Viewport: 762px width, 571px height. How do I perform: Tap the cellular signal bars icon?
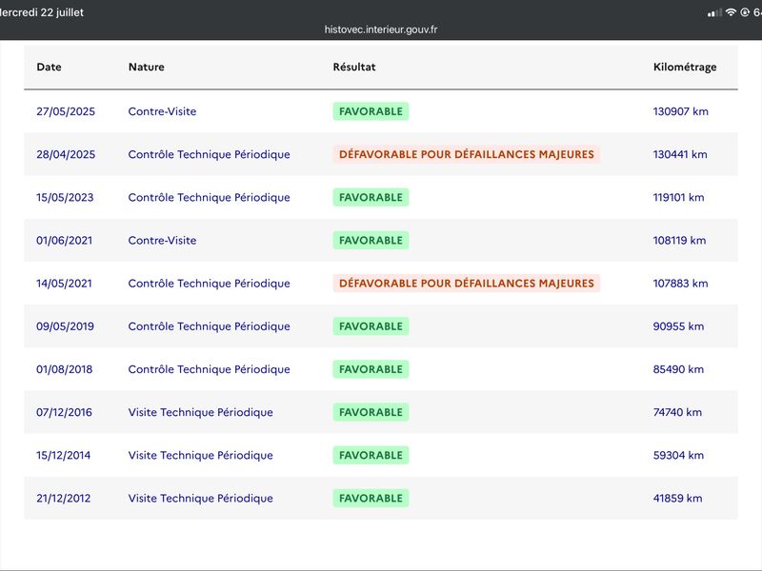pos(715,13)
